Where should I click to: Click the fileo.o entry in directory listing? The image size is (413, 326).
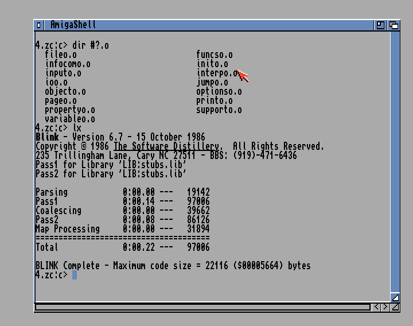pyautogui.click(x=60, y=55)
